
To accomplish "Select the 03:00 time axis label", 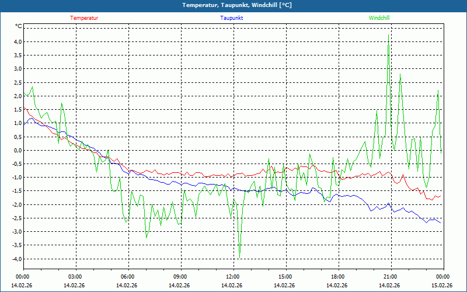I will click(x=75, y=276).
